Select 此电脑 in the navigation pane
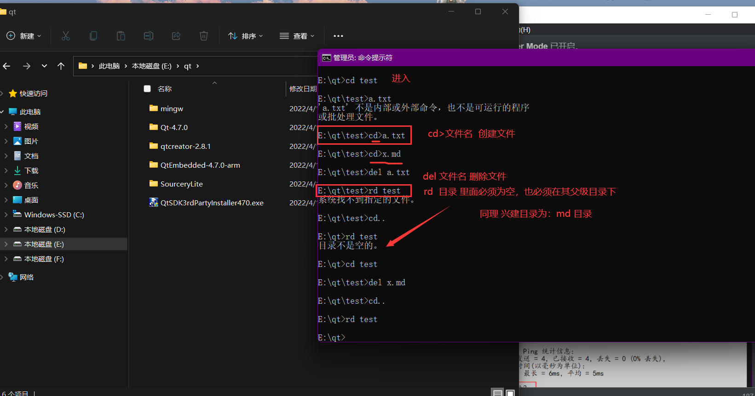Image resolution: width=755 pixels, height=396 pixels. coord(30,112)
